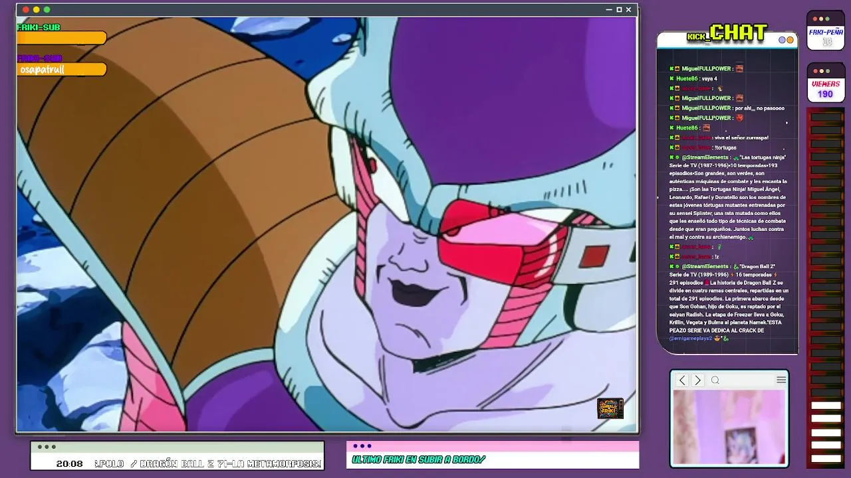Click the blue dot in the chat header

(x=783, y=40)
